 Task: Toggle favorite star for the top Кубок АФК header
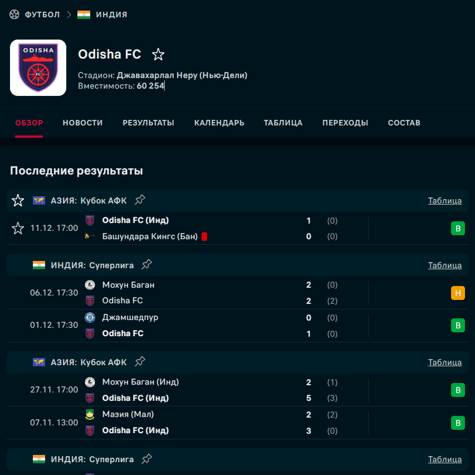pyautogui.click(x=18, y=201)
